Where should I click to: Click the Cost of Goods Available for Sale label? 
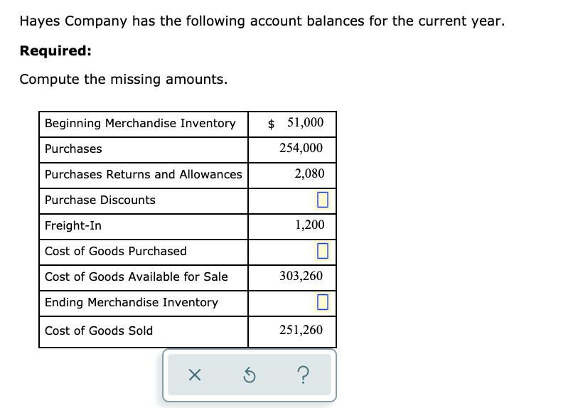pyautogui.click(x=136, y=277)
